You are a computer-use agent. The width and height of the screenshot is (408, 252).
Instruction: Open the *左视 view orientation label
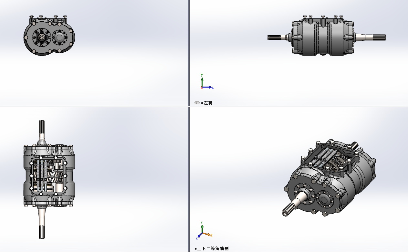coord(207,103)
